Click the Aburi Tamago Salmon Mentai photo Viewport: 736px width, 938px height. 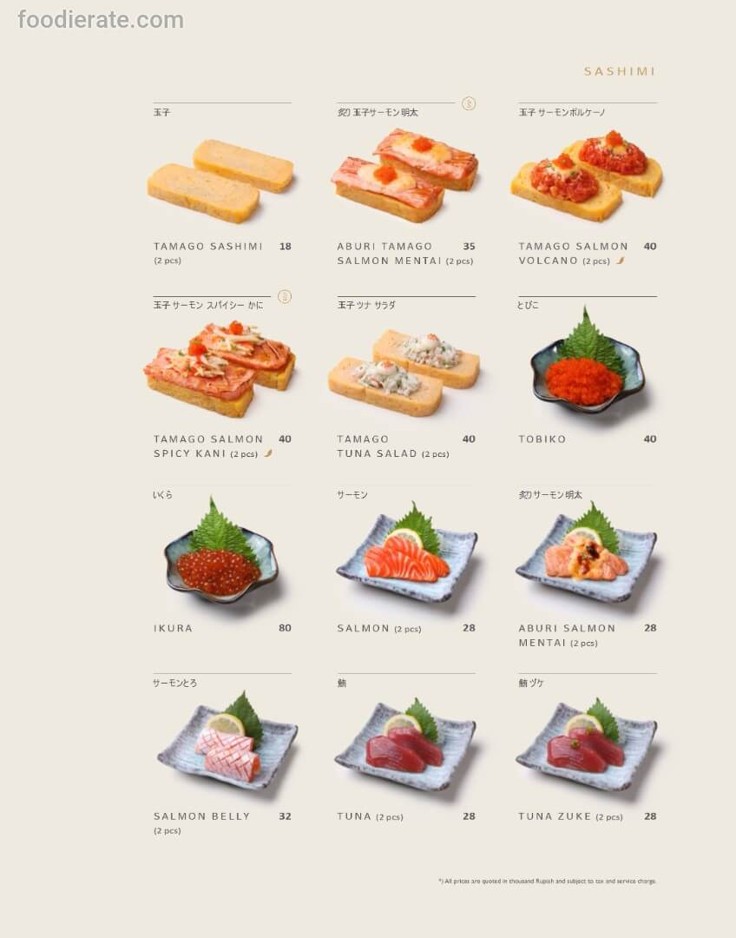click(404, 175)
